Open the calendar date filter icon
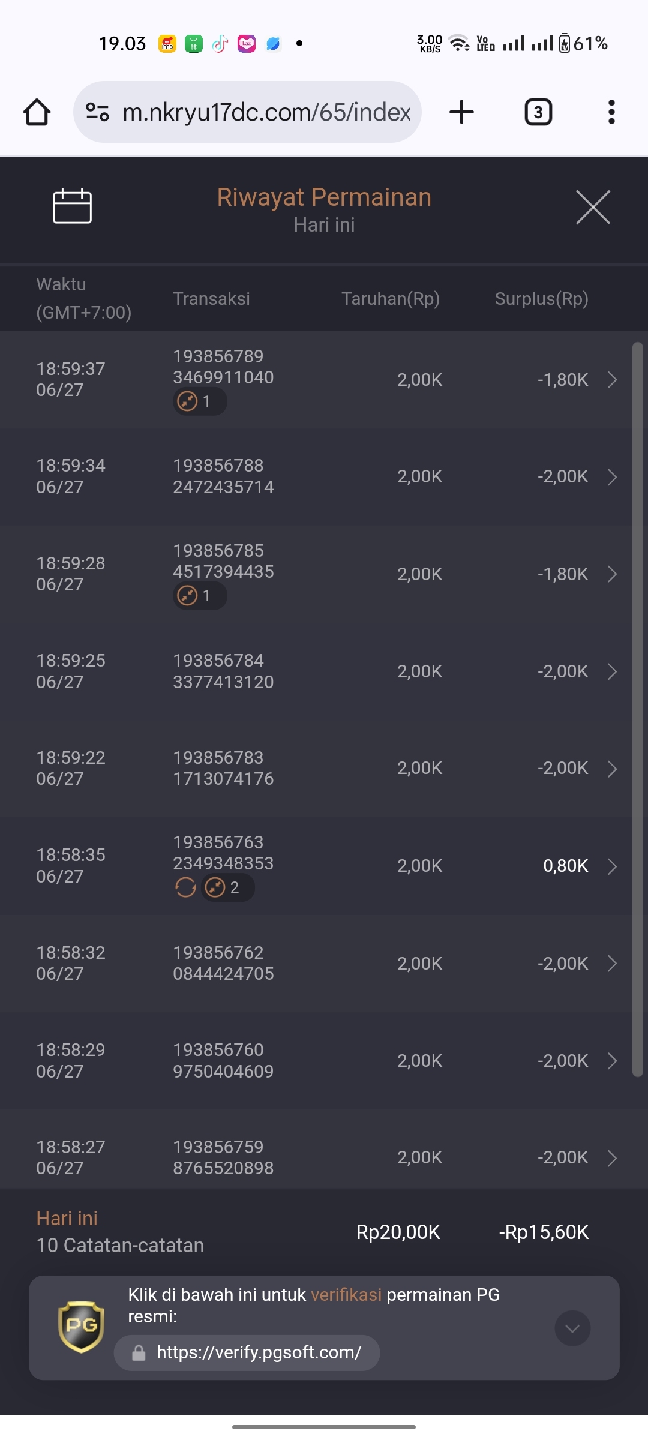Screen dimensions: 648x1440 click(x=72, y=206)
